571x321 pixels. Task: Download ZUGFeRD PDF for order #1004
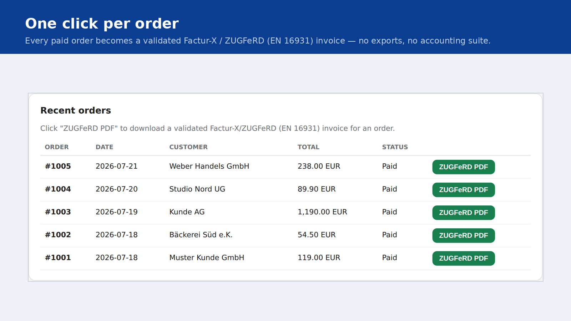tap(463, 190)
